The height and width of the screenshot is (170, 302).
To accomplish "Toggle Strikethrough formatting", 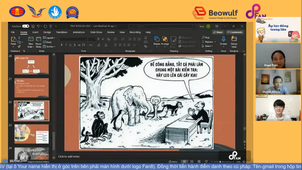I will (79, 45).
